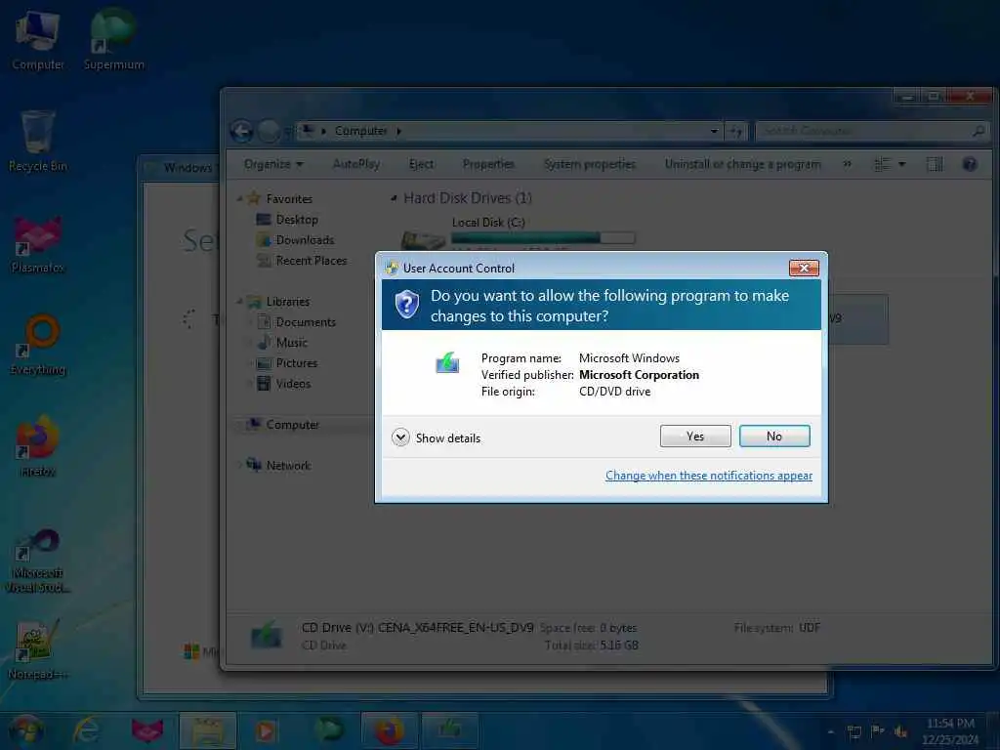Close the User Account Control dialog
Viewport: 1000px width, 750px height.
click(804, 268)
